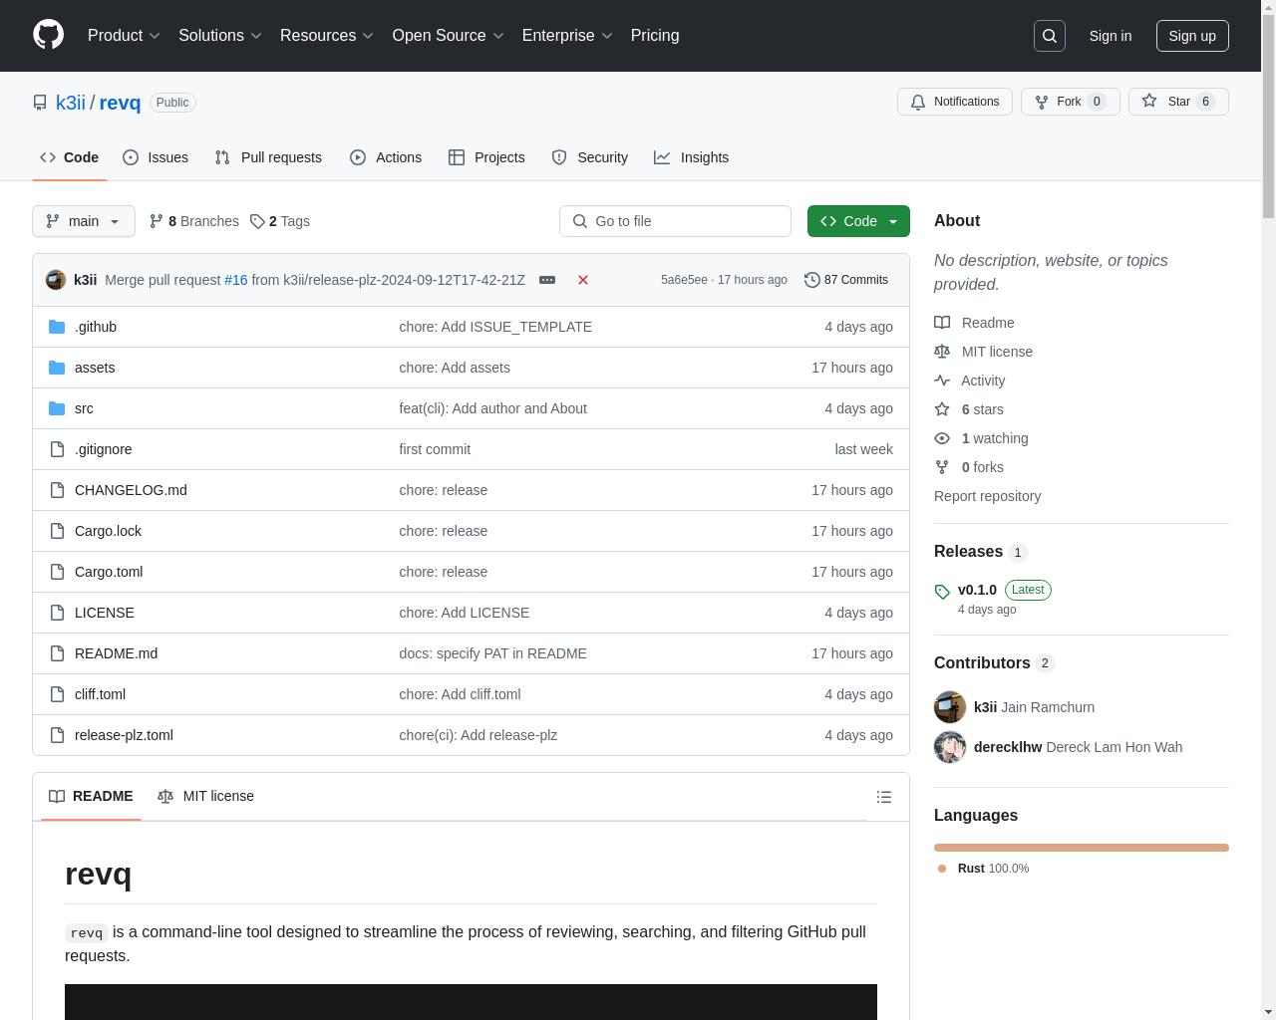Open Activity link in About

coord(969,381)
